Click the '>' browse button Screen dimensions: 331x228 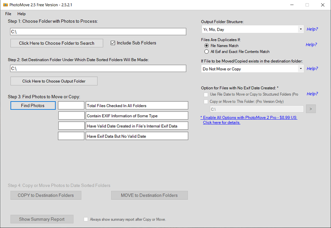click(x=311, y=109)
